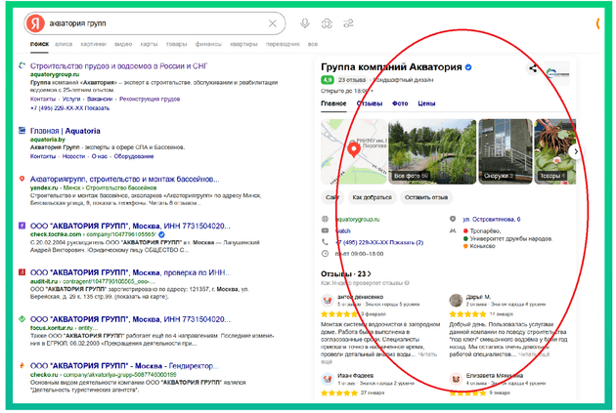Open search settings sliders icon
The height and width of the screenshot is (413, 616).
pyautogui.click(x=348, y=24)
